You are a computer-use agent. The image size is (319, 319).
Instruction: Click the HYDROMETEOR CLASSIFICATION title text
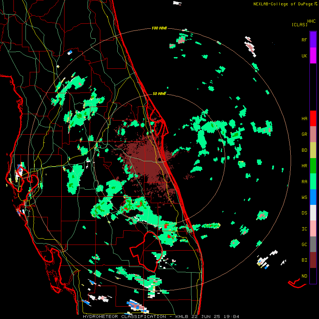[x=124, y=317]
